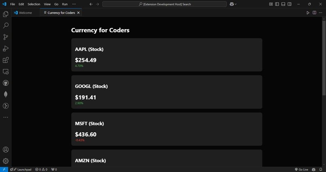Open the Accounts menu icon
The width and height of the screenshot is (326, 172).
click(x=6, y=149)
